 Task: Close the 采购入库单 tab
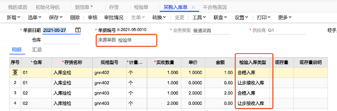click(193, 7)
